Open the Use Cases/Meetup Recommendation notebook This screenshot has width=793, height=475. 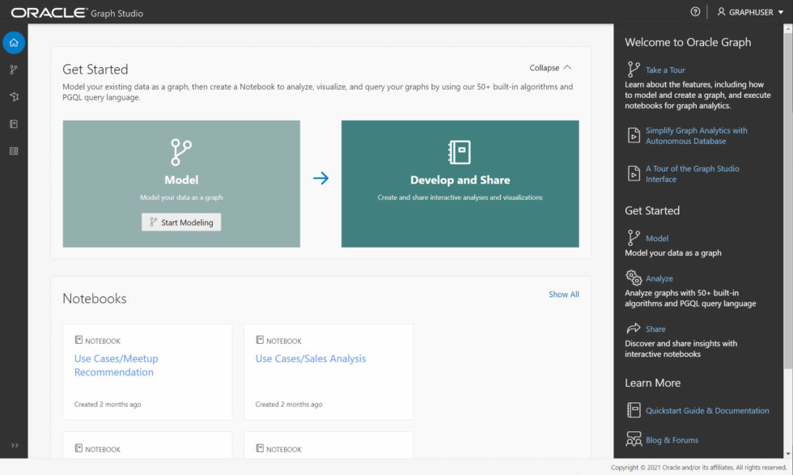pos(116,365)
